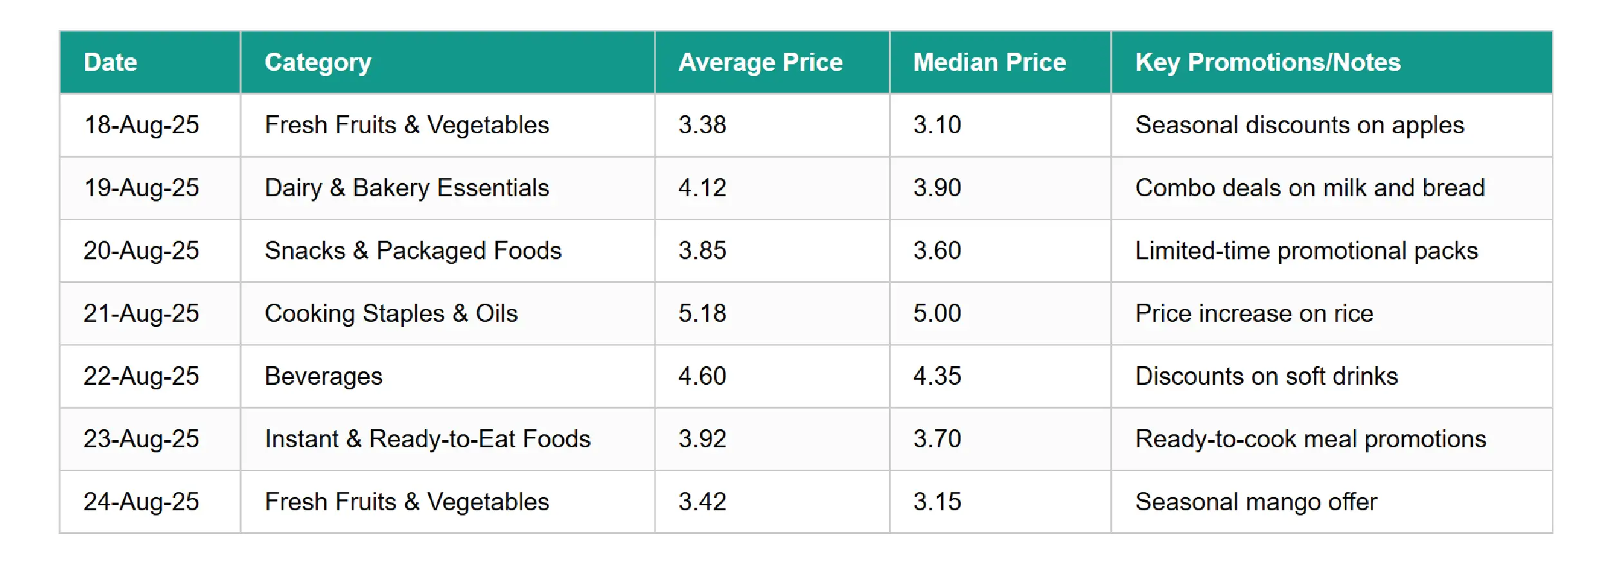Click the Category column header
This screenshot has width=1614, height=565.
coord(318,62)
